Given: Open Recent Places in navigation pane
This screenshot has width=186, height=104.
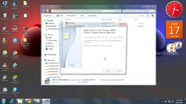Looking at the screenshot, I should coord(52,29).
